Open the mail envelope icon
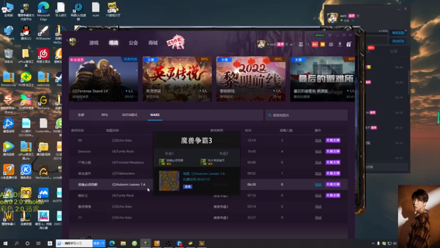Image resolution: width=440 pixels, height=248 pixels. click(x=331, y=45)
